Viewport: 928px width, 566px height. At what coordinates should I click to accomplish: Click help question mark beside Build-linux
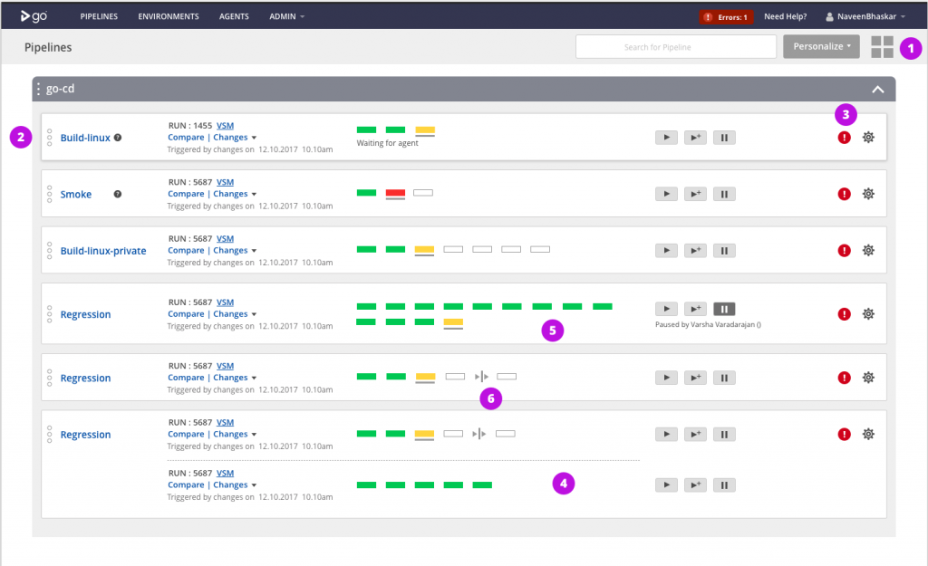click(x=118, y=138)
